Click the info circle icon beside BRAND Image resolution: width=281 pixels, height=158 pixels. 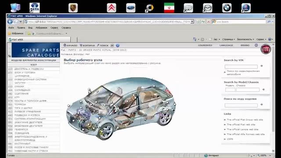click(x=256, y=45)
